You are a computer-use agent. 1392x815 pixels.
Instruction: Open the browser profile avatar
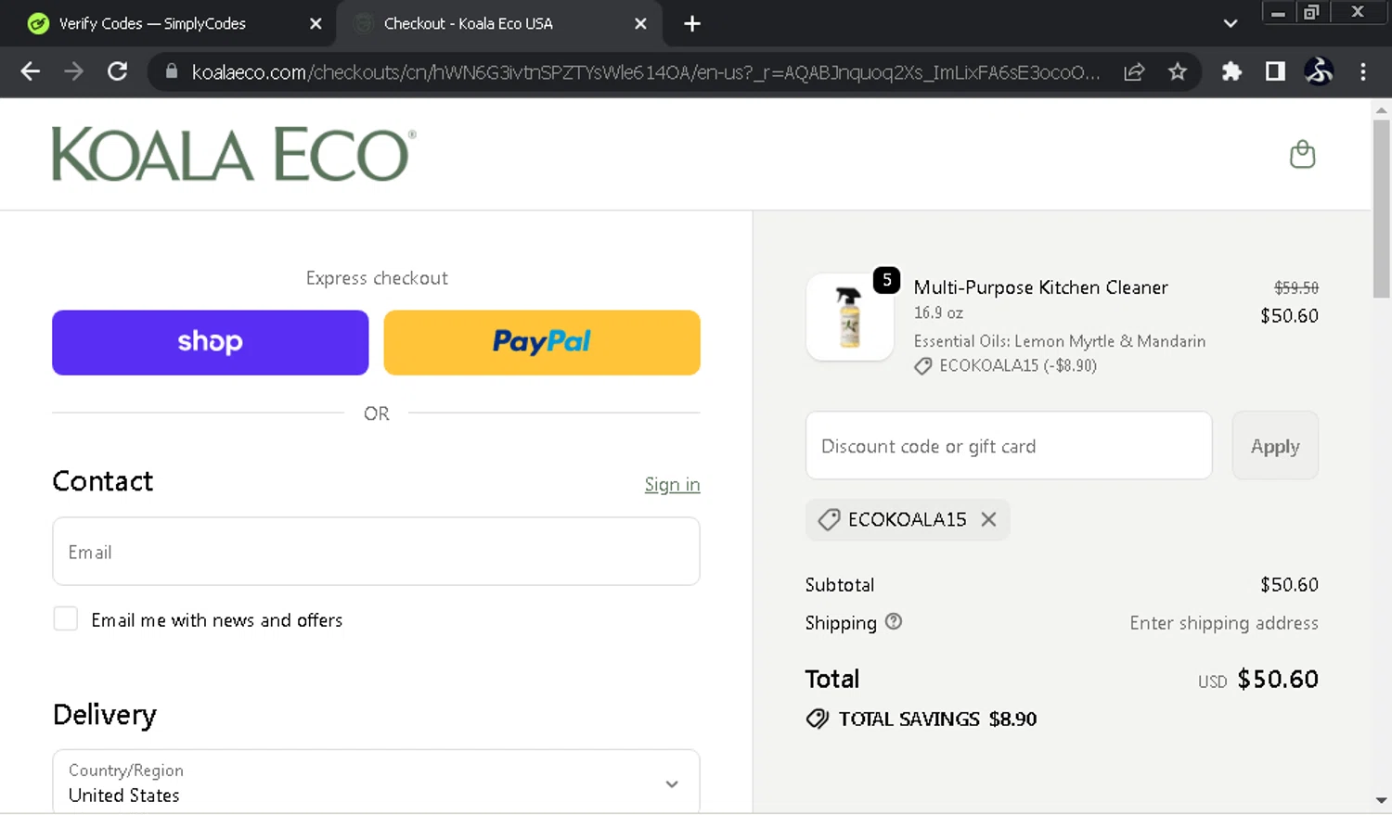pyautogui.click(x=1319, y=71)
